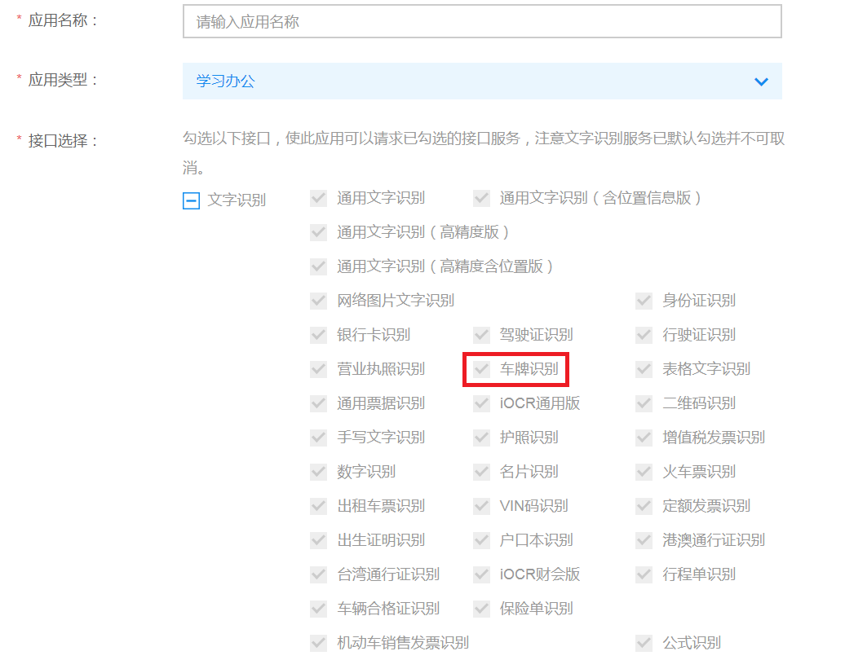Toggle 行程单识别 checkbox
Viewport: 845px width, 660px height.
tap(644, 574)
